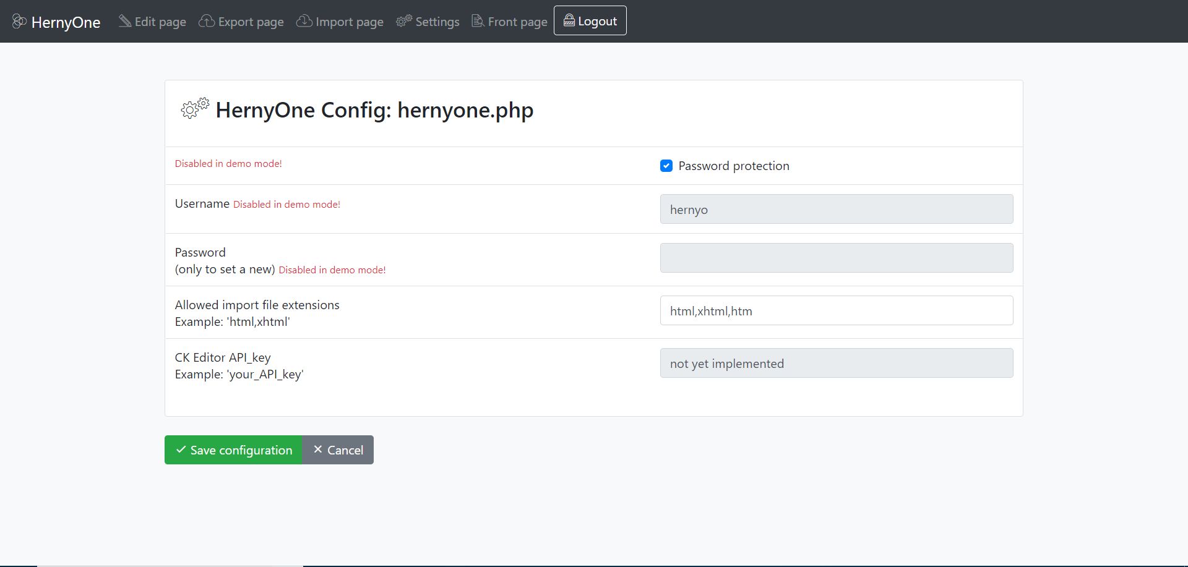
Task: Click the gears icon beside HernyOne Config heading
Action: pos(195,108)
